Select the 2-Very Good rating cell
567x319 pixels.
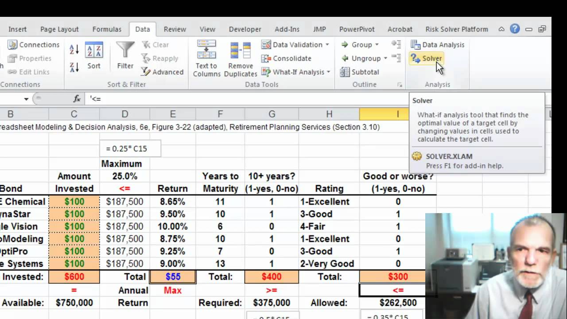[x=329, y=264]
